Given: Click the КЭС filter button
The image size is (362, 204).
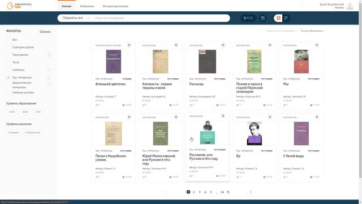Looking at the screenshot, I should [x=248, y=18].
